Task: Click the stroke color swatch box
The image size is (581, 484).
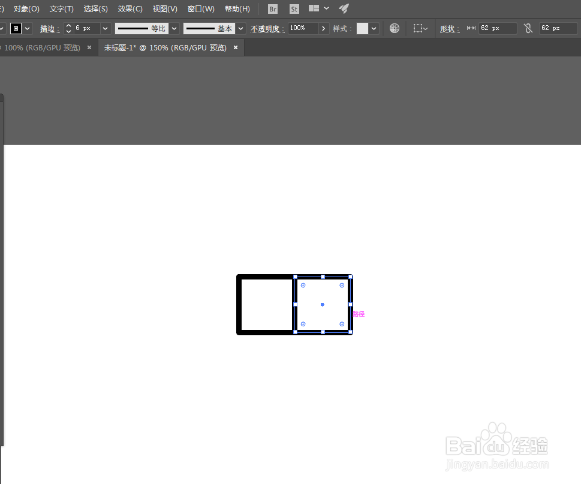Action: [16, 29]
